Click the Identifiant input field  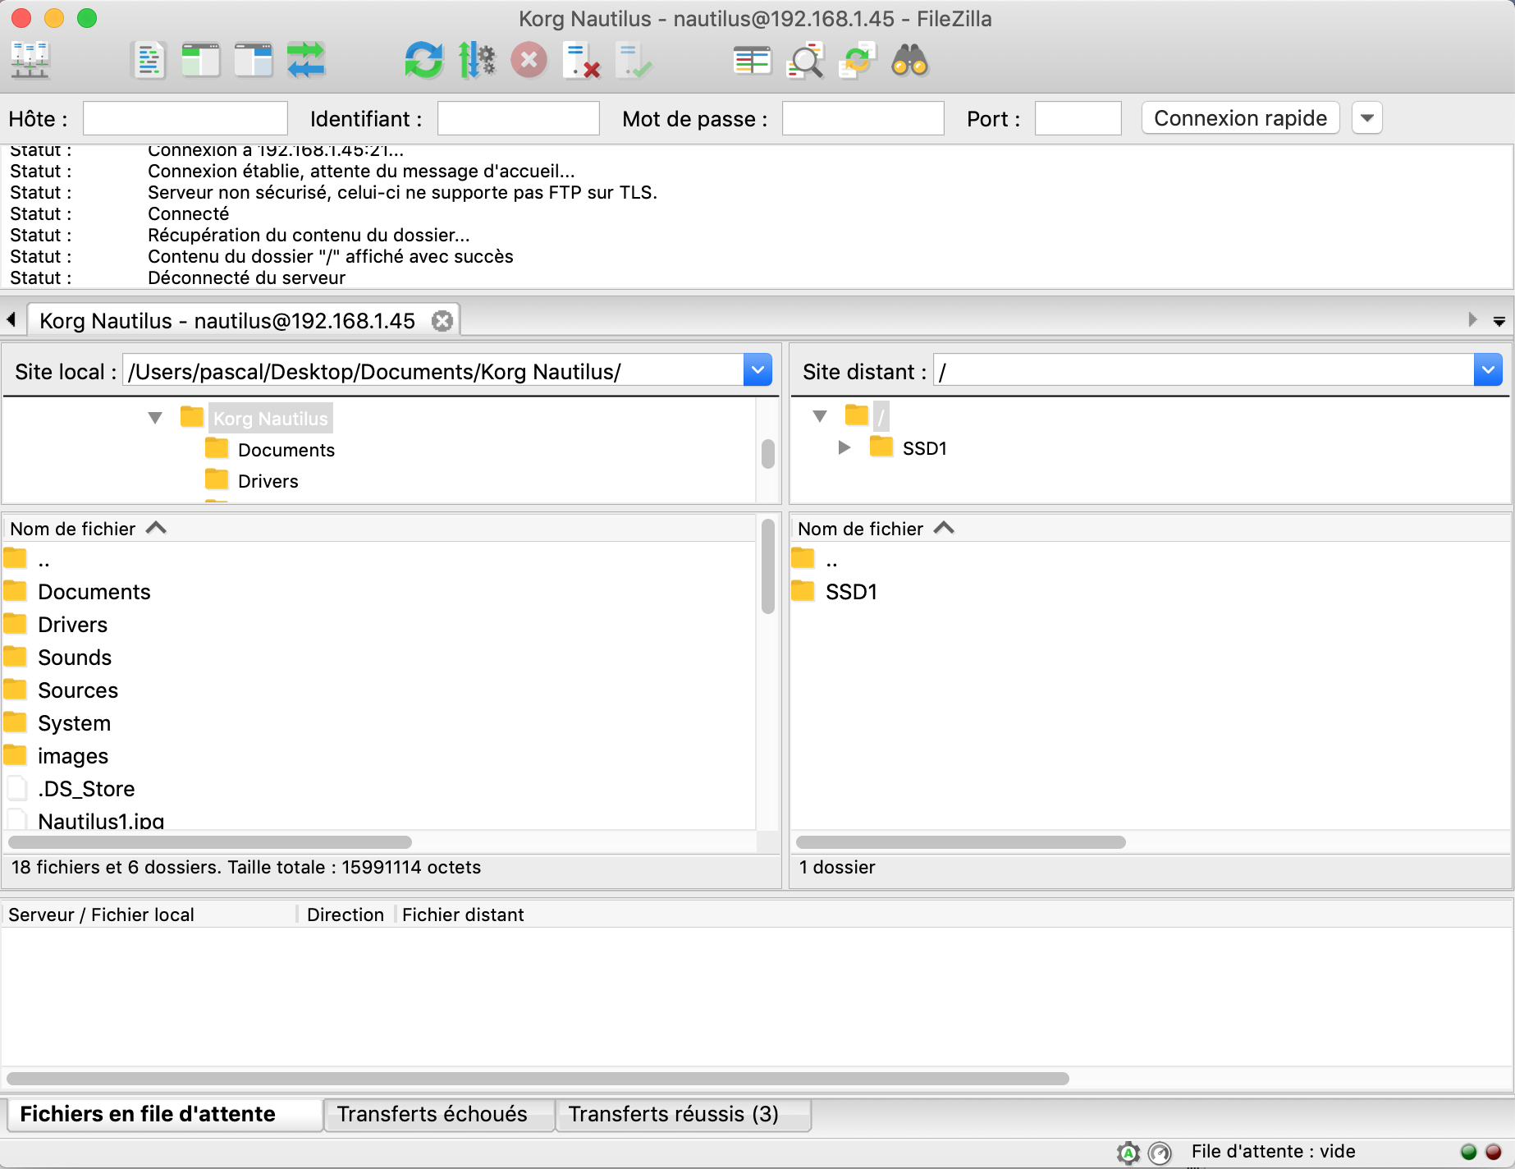pos(519,118)
